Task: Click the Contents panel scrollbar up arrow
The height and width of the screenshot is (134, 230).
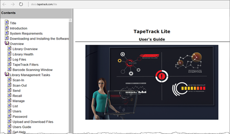Action: point(70,20)
